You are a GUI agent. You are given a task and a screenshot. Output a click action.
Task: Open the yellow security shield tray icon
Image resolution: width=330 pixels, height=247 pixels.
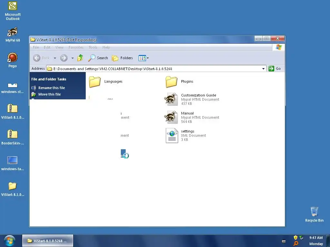[x=296, y=238]
